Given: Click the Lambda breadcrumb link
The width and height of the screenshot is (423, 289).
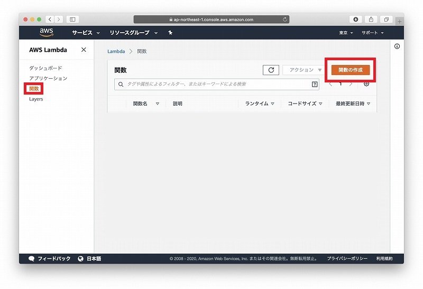Looking at the screenshot, I should pyautogui.click(x=116, y=51).
